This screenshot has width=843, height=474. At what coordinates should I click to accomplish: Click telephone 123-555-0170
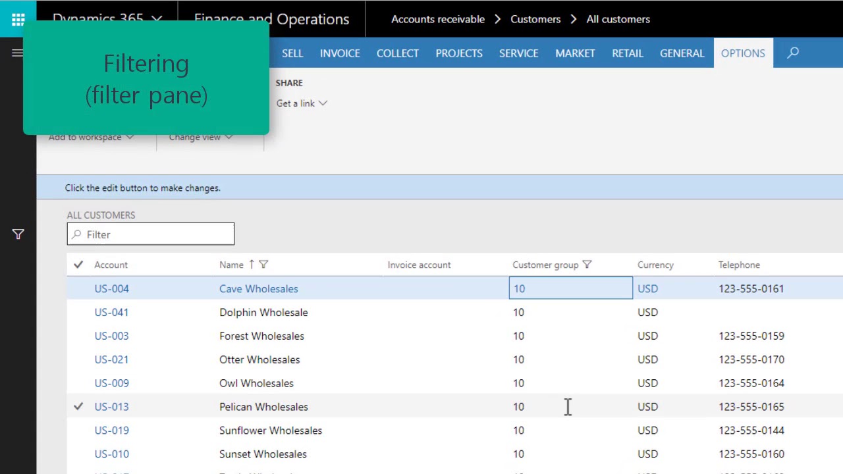[x=751, y=359]
